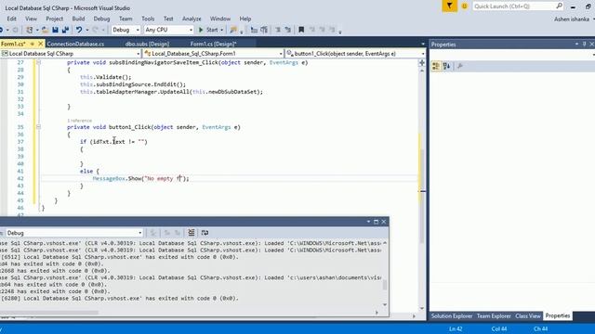This screenshot has height=334, width=595.
Task: Click the grayed-out Redo toolbar icon
Action: pyautogui.click(x=95, y=30)
